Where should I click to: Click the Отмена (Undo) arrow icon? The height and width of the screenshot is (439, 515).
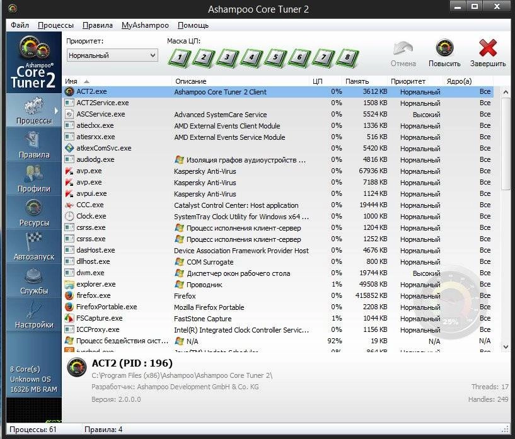tap(403, 48)
